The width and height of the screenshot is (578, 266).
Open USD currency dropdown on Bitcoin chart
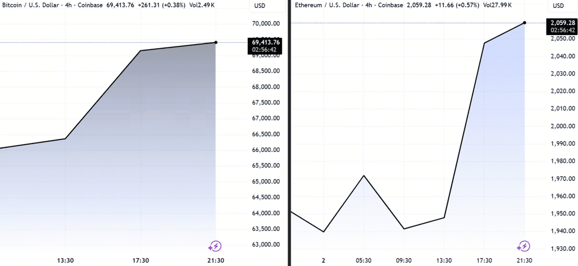[x=260, y=6]
